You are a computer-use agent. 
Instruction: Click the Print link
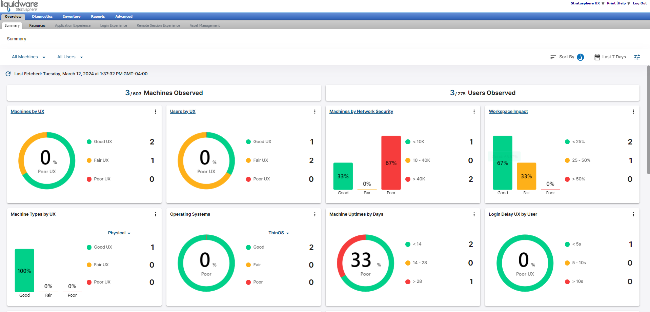tap(611, 3)
